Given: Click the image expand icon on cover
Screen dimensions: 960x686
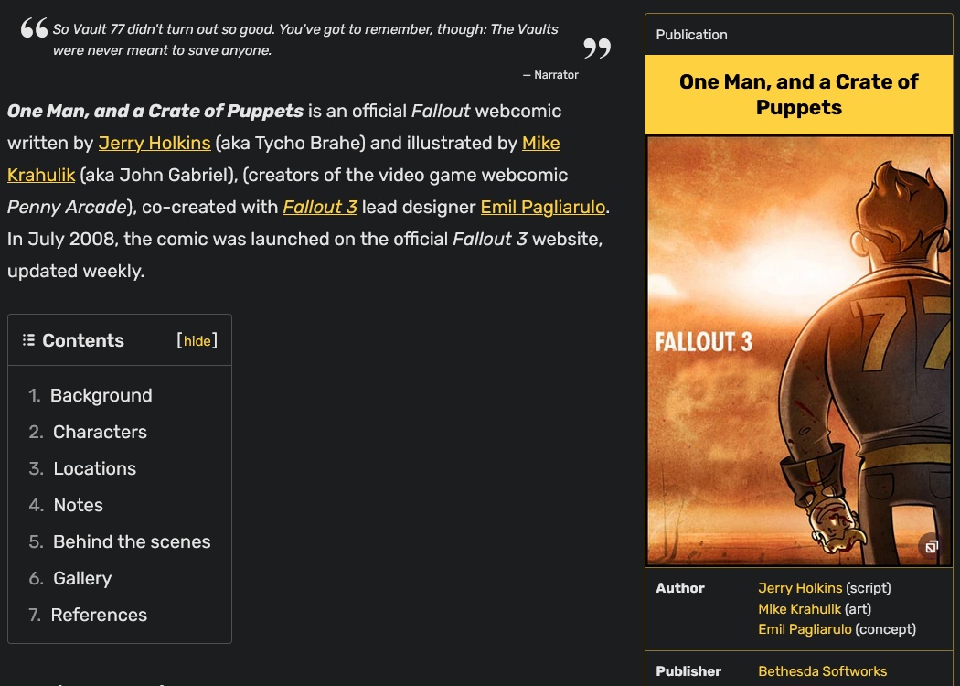Looking at the screenshot, I should [932, 546].
